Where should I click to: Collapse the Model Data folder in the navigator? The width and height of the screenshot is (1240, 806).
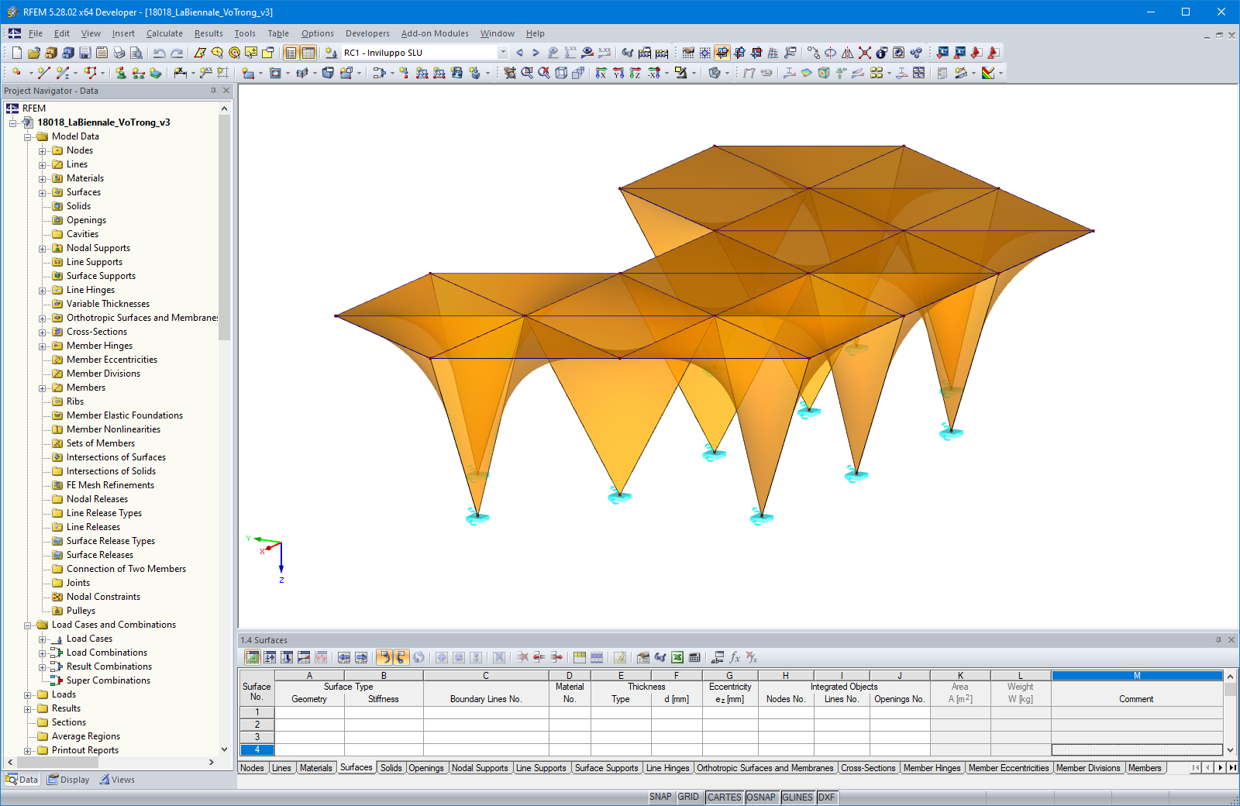point(27,136)
